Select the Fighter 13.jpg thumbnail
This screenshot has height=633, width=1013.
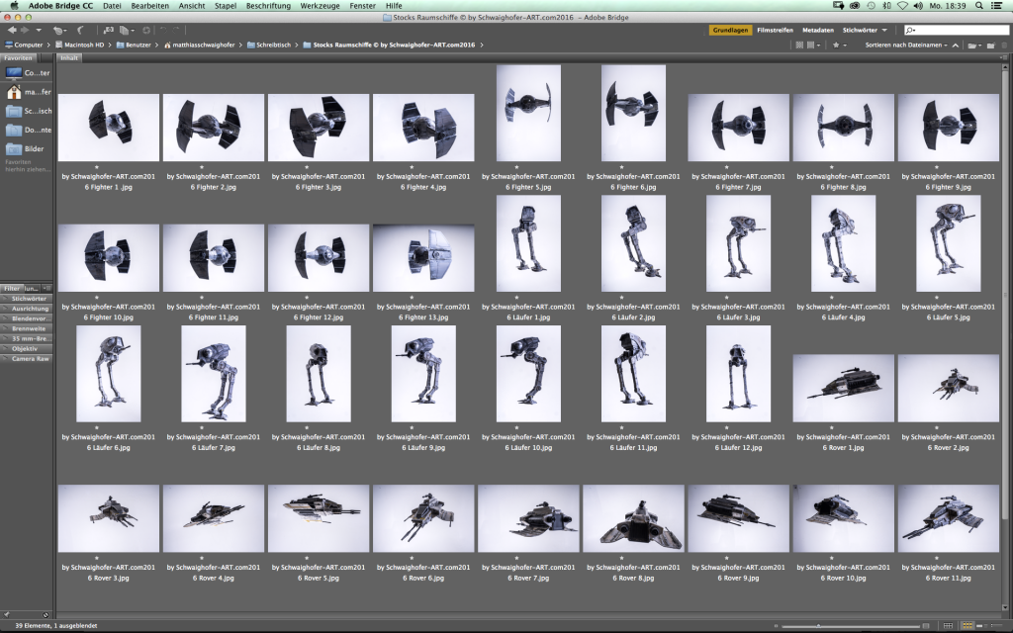point(423,258)
